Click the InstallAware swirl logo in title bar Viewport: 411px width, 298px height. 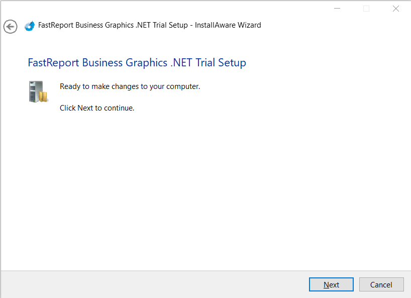click(29, 25)
